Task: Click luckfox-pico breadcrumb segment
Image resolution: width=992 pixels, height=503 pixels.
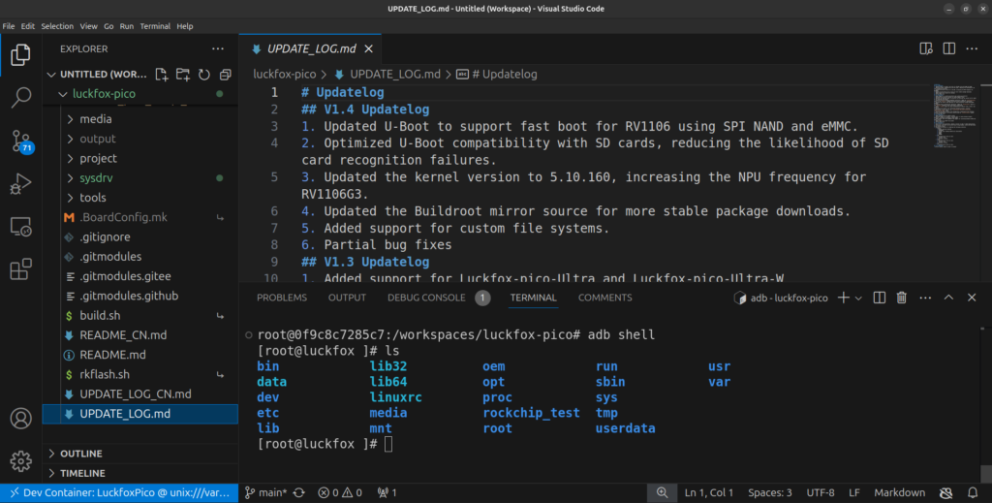Action: click(x=284, y=74)
